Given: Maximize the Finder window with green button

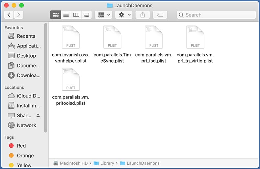Looking at the screenshot, I should tap(21, 5).
